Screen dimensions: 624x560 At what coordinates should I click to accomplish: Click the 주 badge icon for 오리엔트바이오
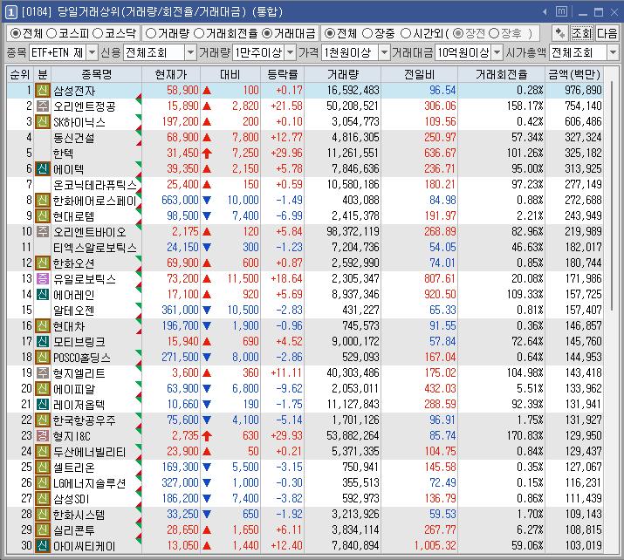[42, 231]
